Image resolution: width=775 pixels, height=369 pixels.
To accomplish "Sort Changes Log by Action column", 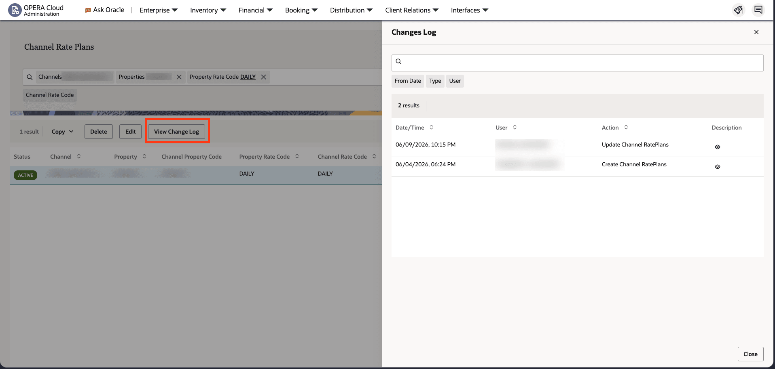I will pyautogui.click(x=626, y=127).
